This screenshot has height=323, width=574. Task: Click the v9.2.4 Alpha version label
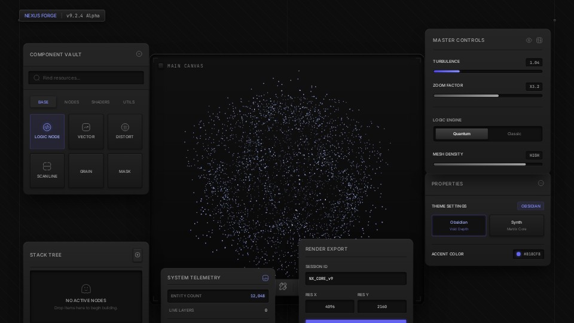tap(83, 16)
